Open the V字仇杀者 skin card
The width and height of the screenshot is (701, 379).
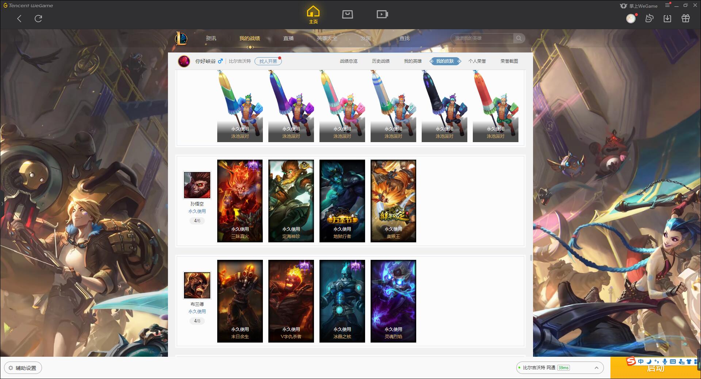[x=291, y=301]
